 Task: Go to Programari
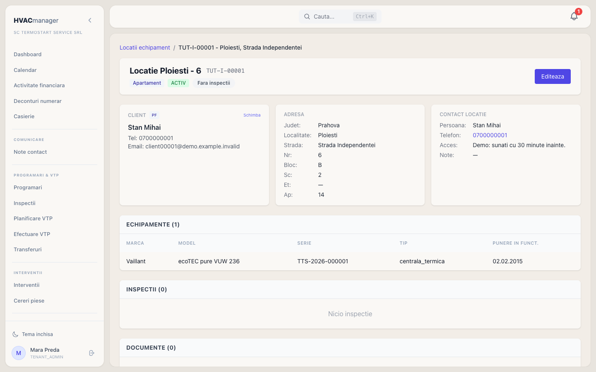(x=28, y=188)
